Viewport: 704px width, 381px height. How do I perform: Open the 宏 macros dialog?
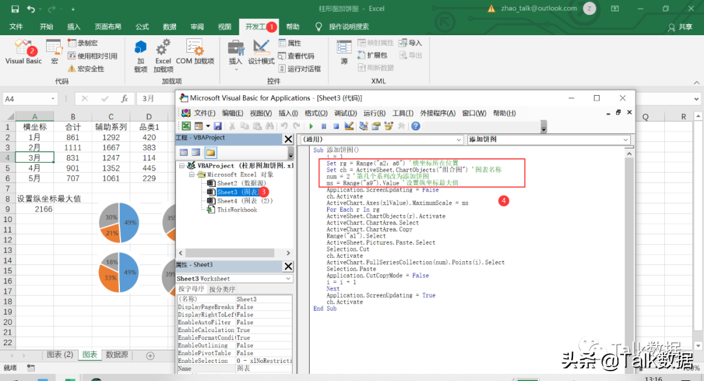pos(54,52)
